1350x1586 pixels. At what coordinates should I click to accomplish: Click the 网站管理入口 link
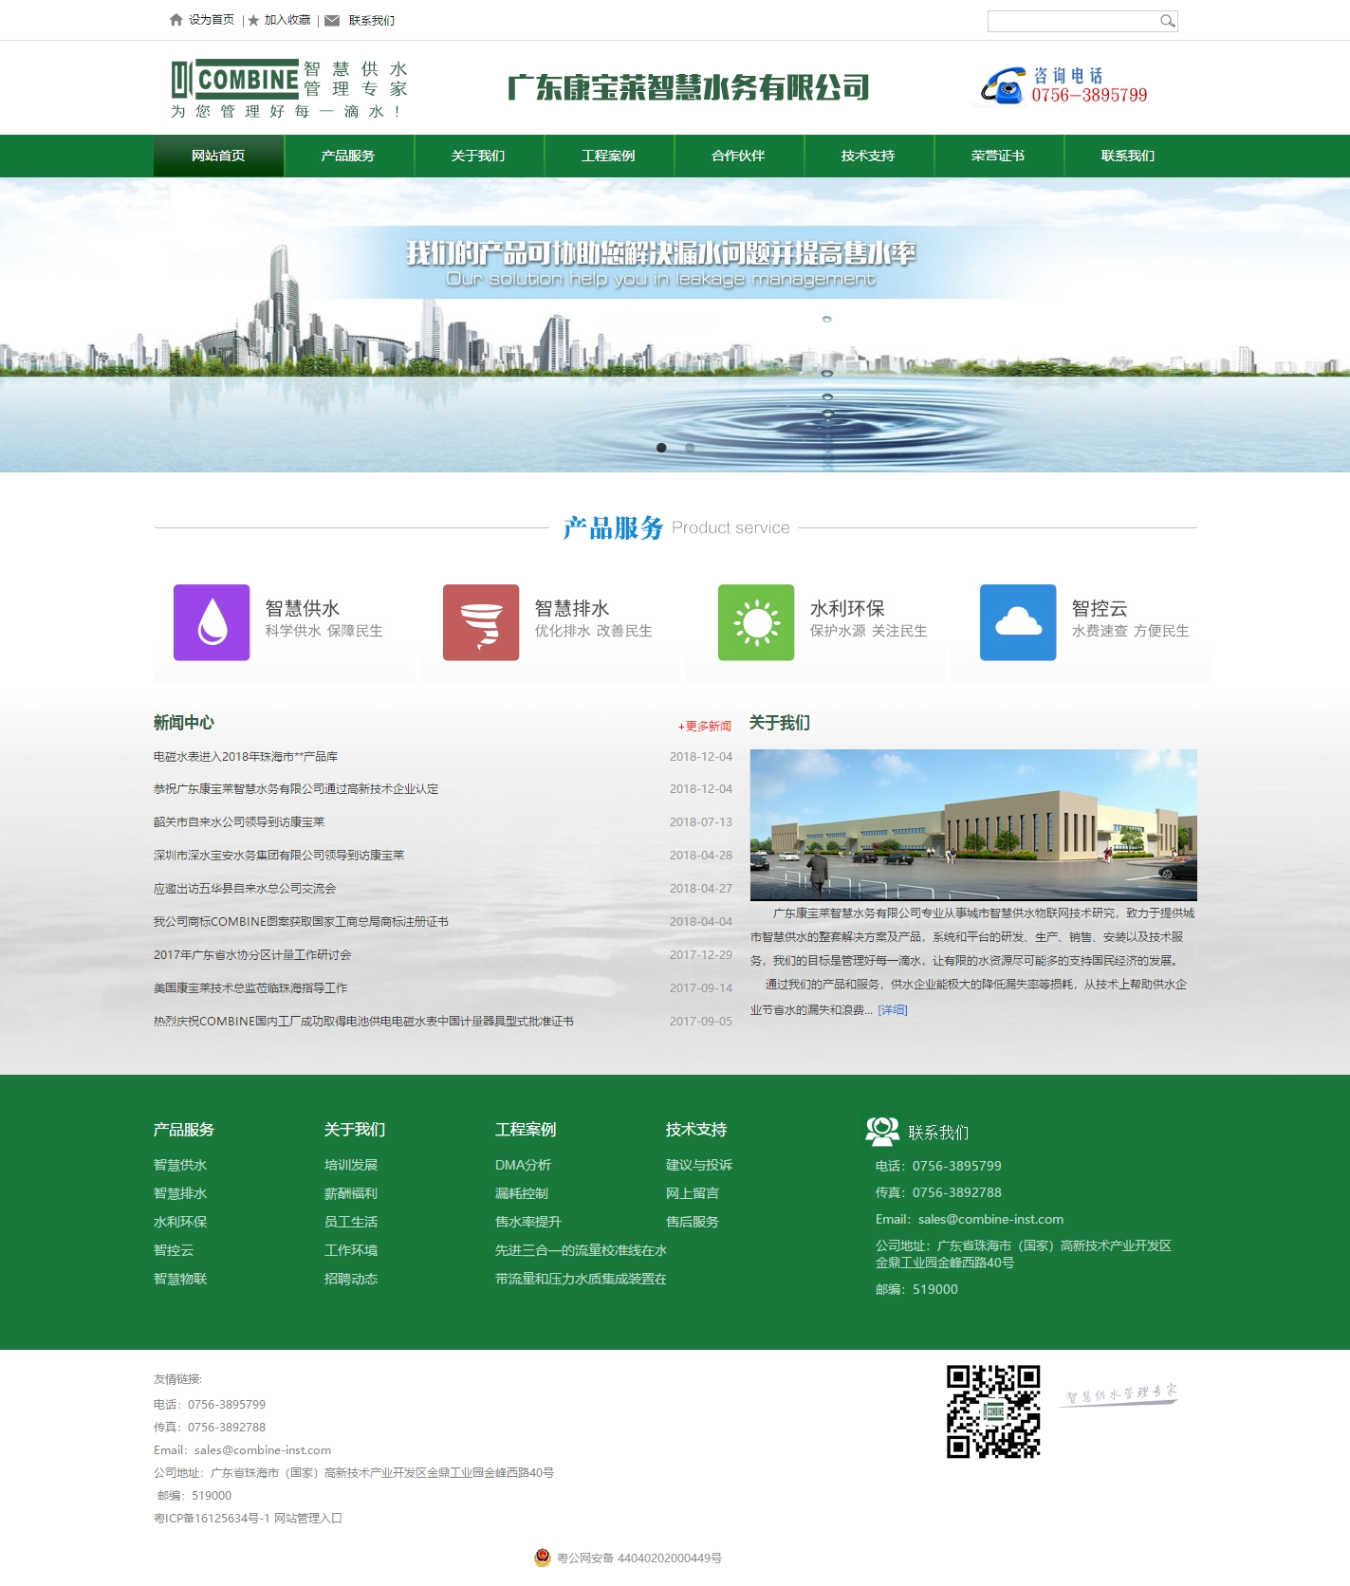click(308, 1518)
